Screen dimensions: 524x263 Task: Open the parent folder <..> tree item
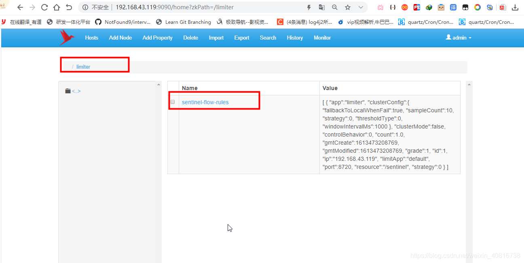coord(73,91)
